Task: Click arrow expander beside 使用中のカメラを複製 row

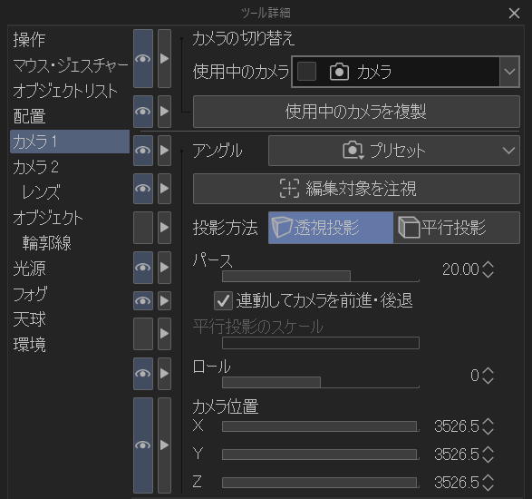Action: tap(165, 112)
